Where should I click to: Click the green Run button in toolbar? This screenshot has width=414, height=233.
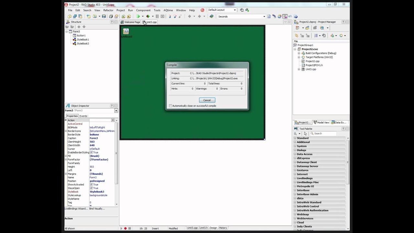click(138, 16)
